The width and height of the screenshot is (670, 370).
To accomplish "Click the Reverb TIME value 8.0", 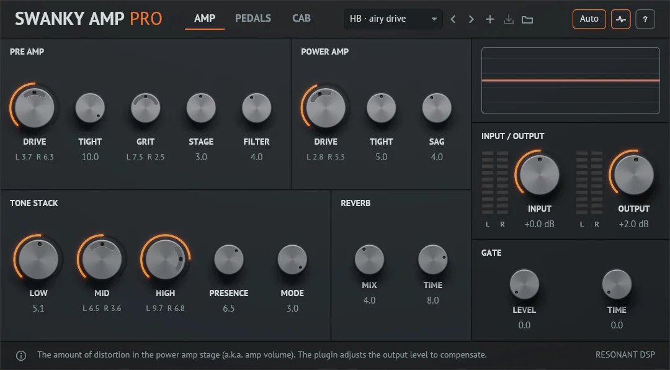I will click(433, 300).
